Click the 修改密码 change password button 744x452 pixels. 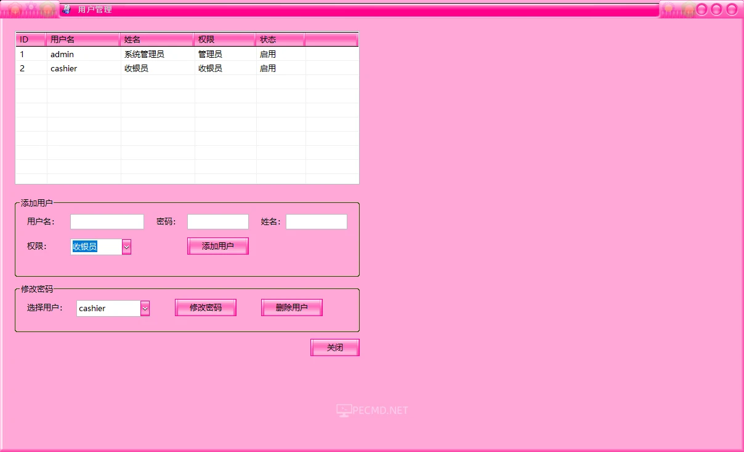(x=205, y=307)
